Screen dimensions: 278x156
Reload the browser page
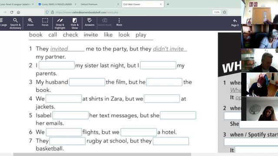point(12,12)
